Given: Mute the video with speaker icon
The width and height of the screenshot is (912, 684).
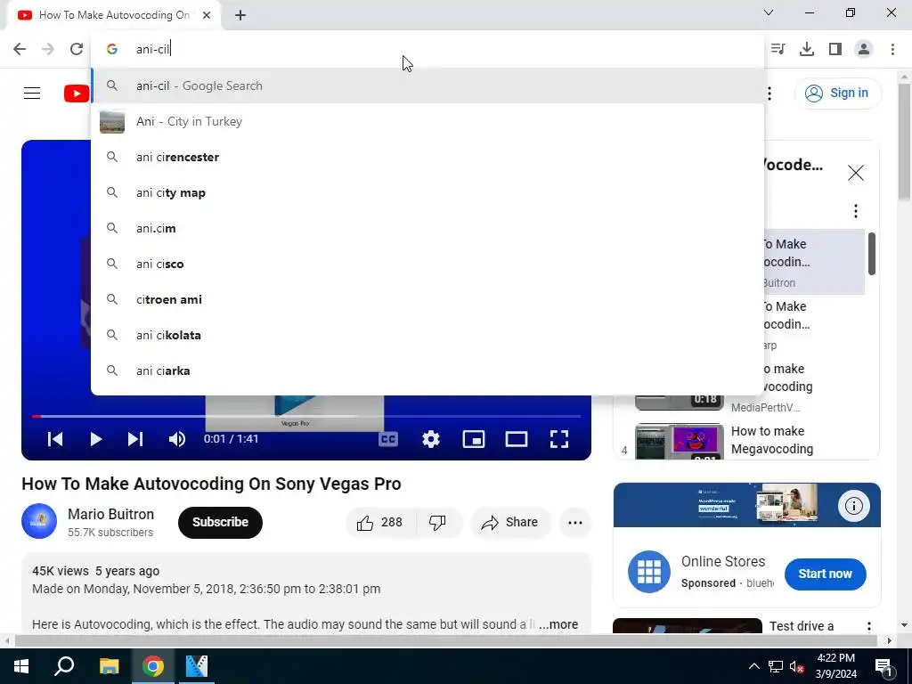Looking at the screenshot, I should pos(177,439).
